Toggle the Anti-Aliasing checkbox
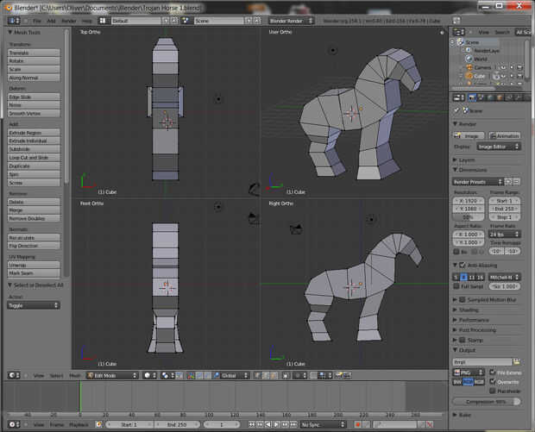The width and height of the screenshot is (535, 432). [x=462, y=265]
